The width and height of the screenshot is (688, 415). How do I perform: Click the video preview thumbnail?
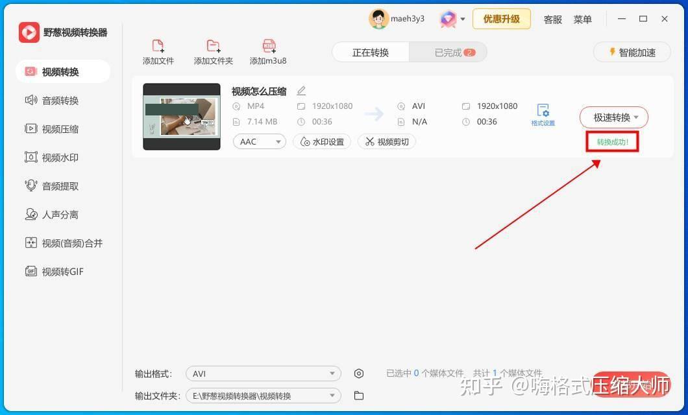coord(182,117)
